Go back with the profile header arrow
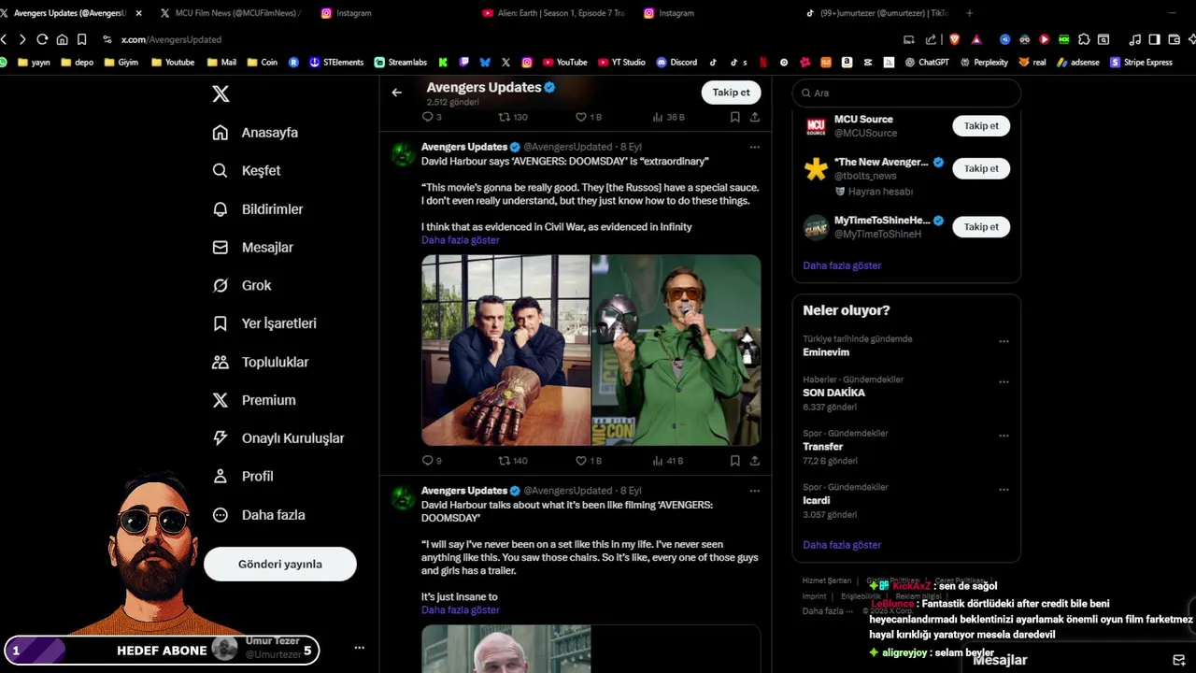The width and height of the screenshot is (1196, 673). point(396,93)
